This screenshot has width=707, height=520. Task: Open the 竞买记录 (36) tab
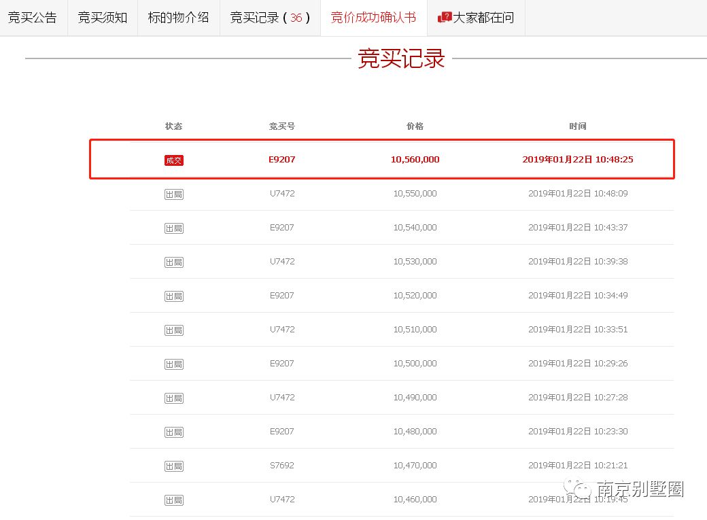(269, 17)
